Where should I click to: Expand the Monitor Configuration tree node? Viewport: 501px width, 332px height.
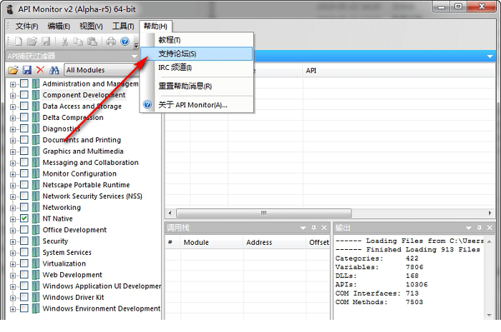[x=13, y=174]
